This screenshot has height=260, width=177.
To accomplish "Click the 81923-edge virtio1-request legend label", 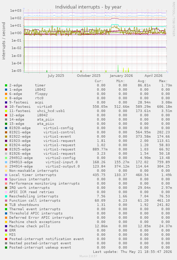I will pyautogui.click(x=42, y=141).
